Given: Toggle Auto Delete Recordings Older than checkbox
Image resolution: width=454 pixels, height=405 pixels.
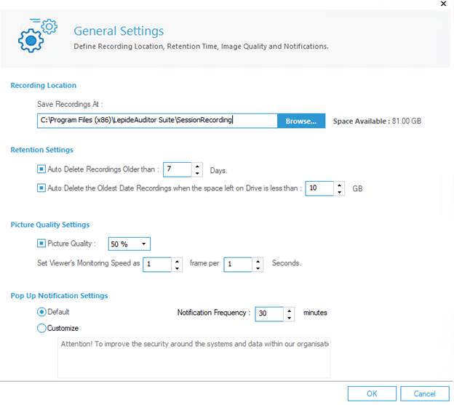Looking at the screenshot, I should [41, 169].
